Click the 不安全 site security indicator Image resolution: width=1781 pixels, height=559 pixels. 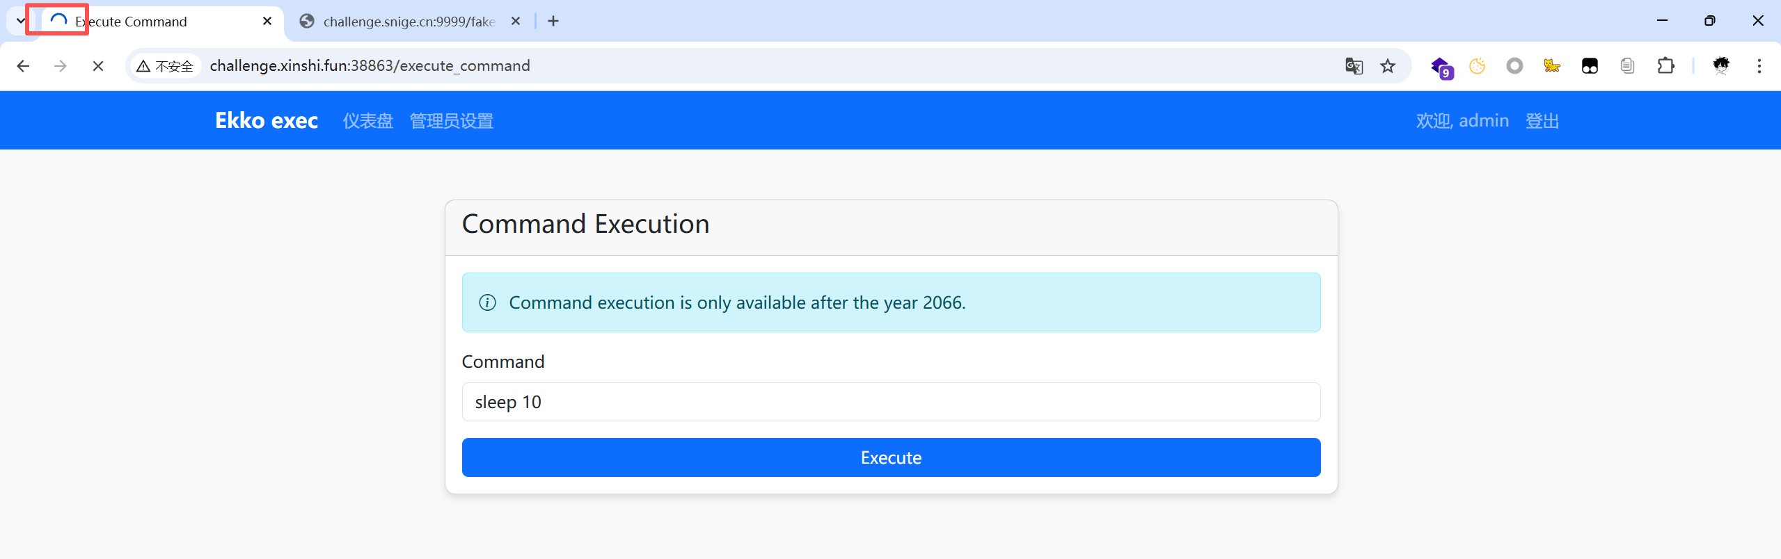click(166, 66)
